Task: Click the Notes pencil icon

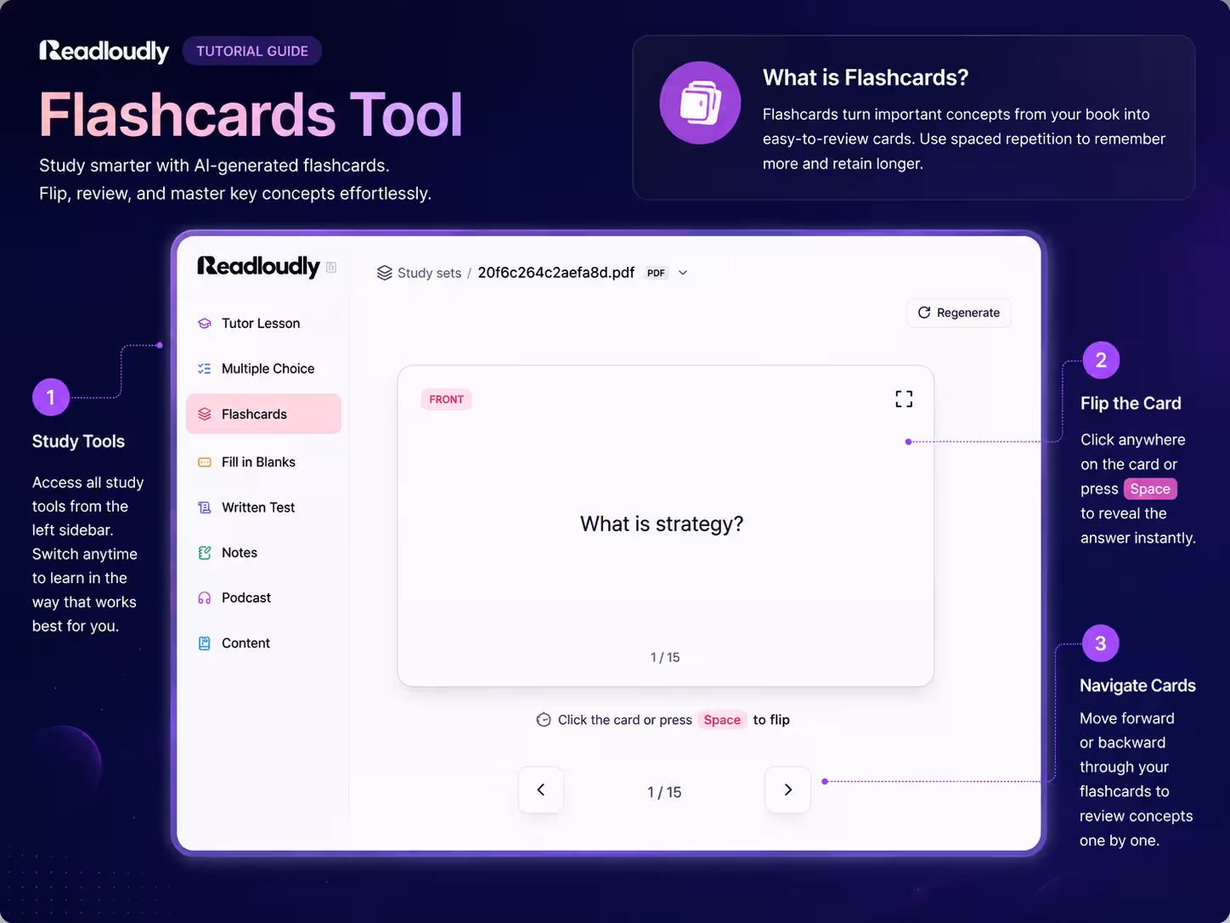Action: (204, 552)
